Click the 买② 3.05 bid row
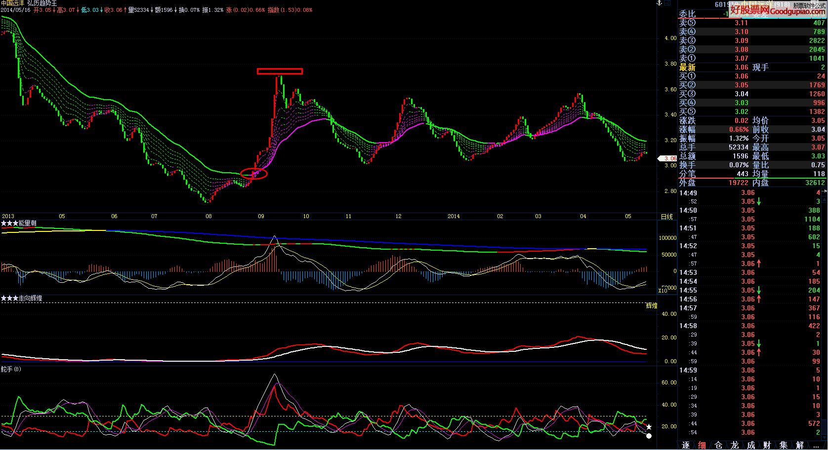This screenshot has height=450, width=828. (752, 85)
